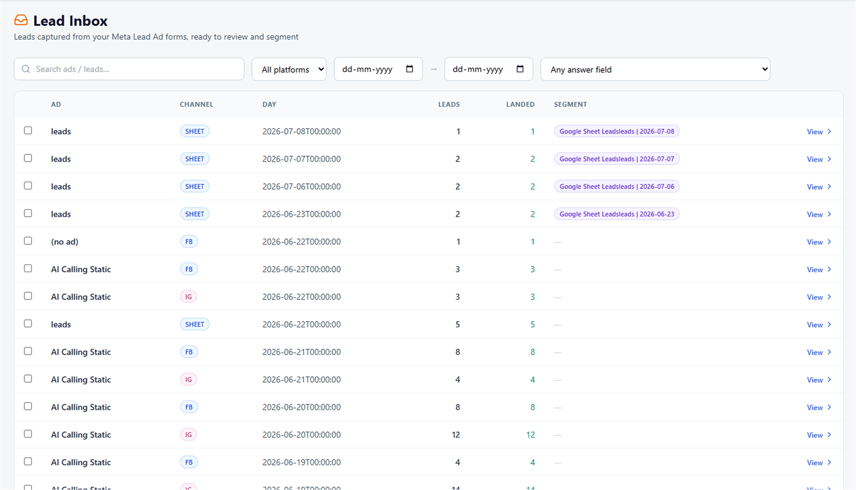Click segment tag Google Sheet Leadsleads | 2026-07-08

617,131
